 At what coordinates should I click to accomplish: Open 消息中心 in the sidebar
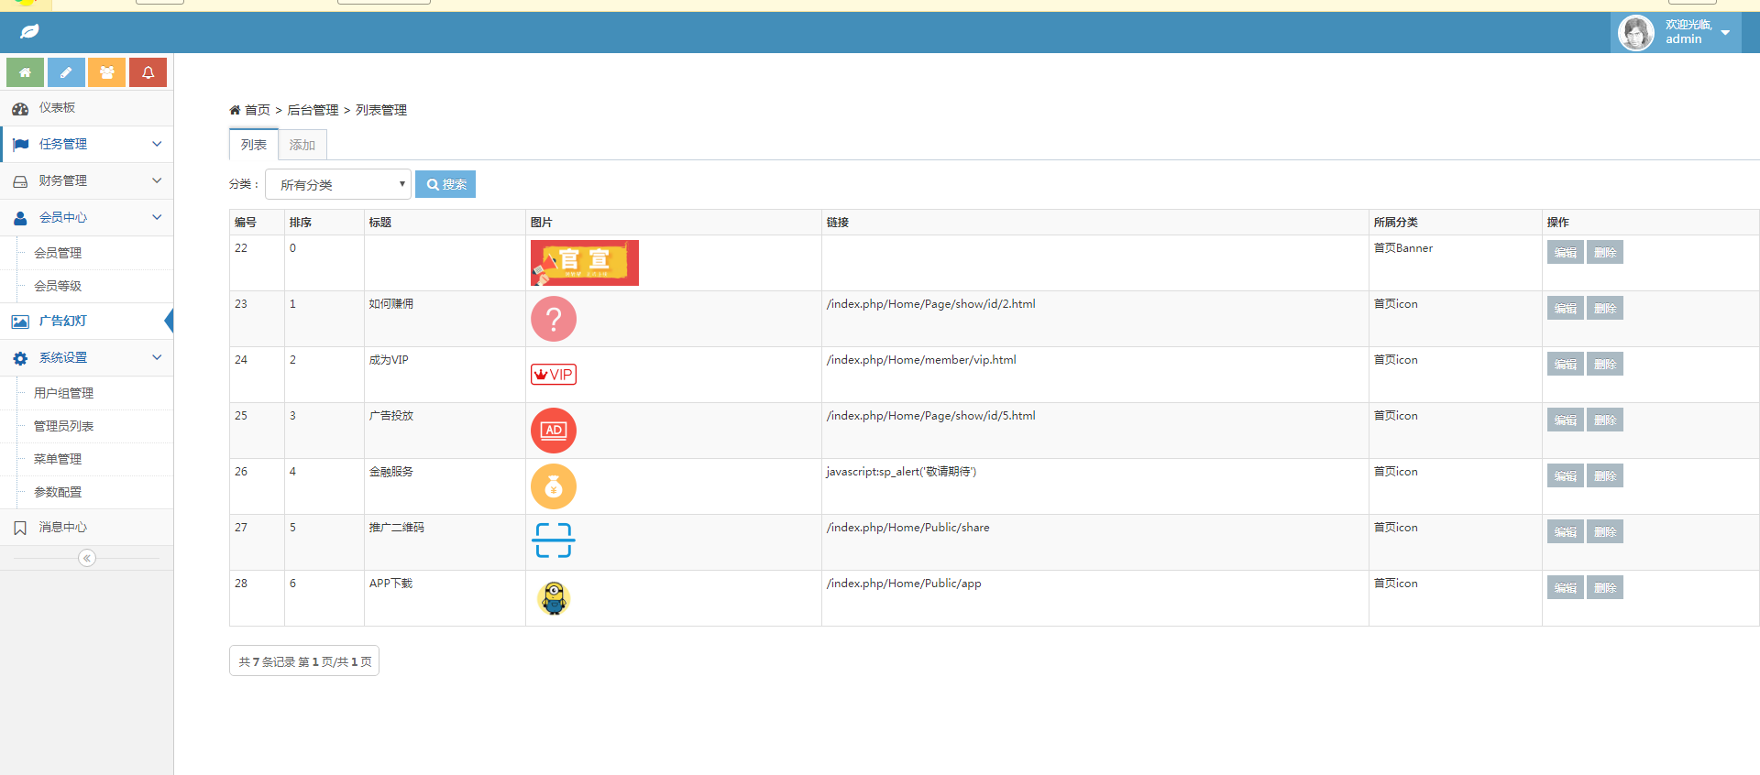[62, 528]
